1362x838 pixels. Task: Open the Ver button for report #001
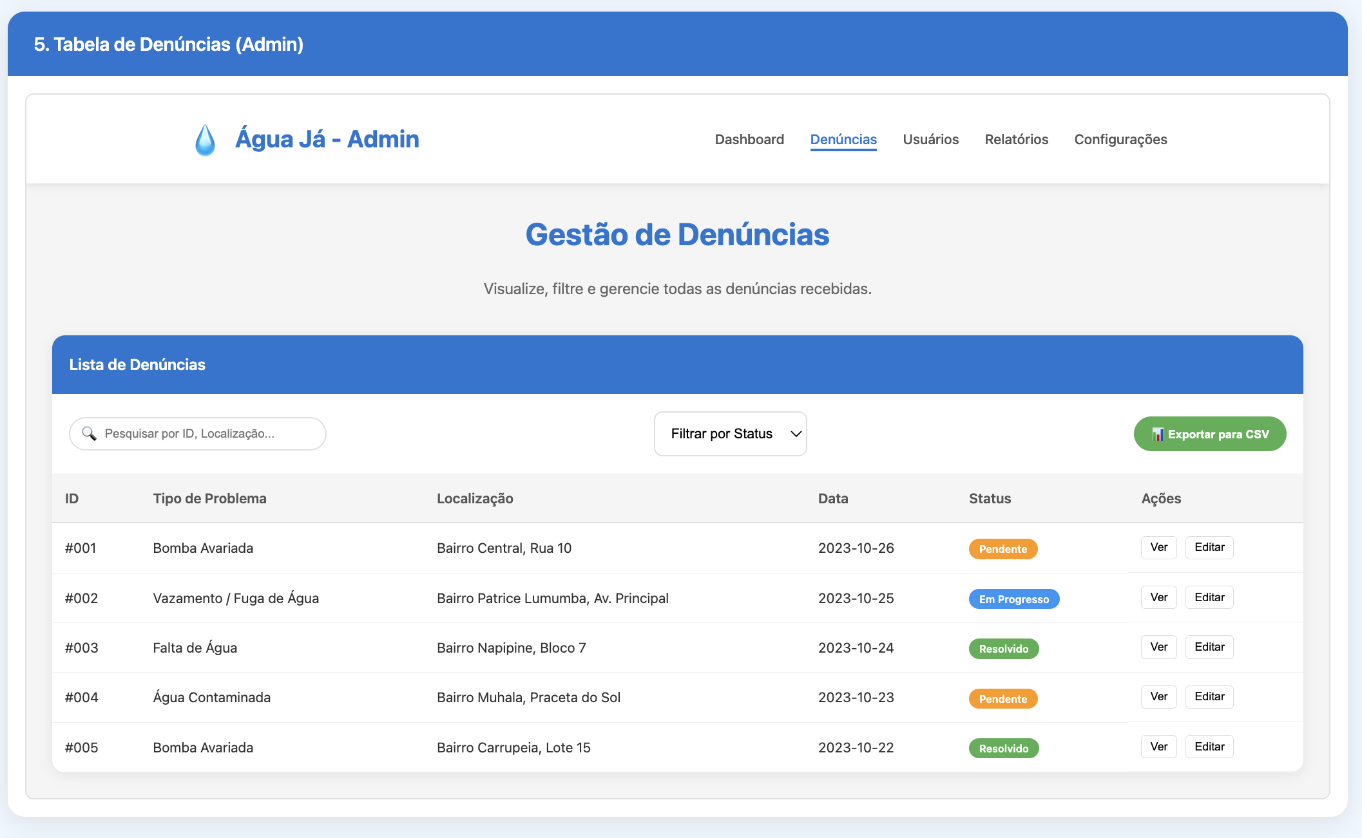pos(1158,547)
